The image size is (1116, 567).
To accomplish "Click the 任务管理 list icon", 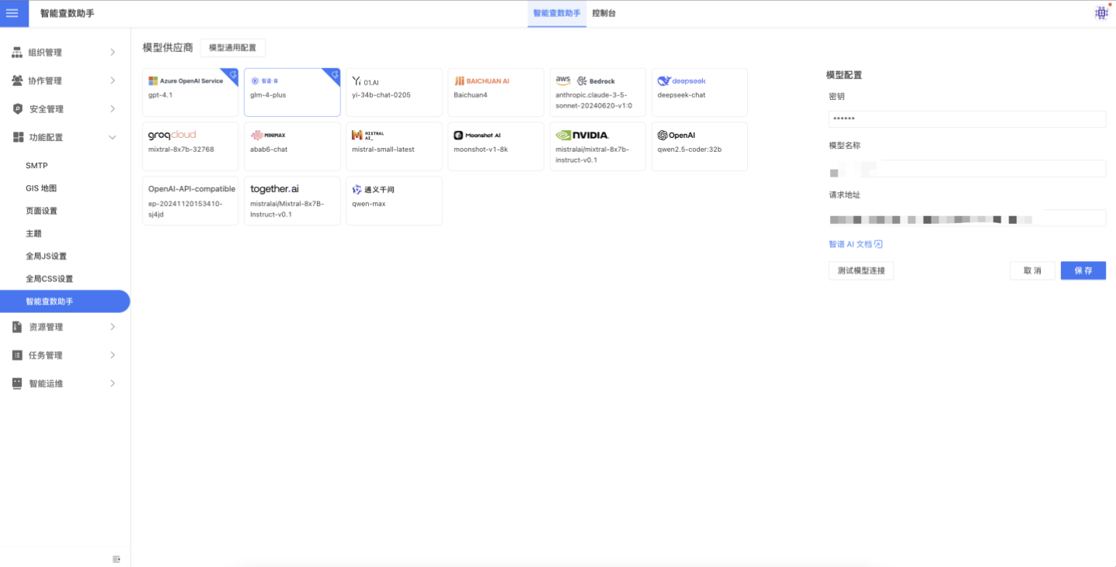I will (x=17, y=356).
